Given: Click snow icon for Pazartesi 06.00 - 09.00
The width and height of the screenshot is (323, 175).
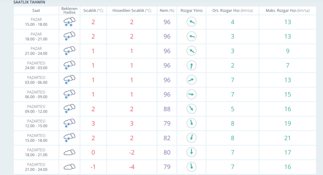Looking at the screenshot, I should tap(69, 95).
